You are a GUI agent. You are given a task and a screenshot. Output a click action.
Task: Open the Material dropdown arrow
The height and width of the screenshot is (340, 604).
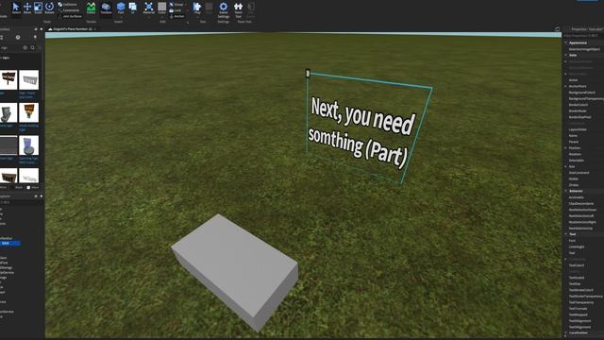click(x=149, y=17)
